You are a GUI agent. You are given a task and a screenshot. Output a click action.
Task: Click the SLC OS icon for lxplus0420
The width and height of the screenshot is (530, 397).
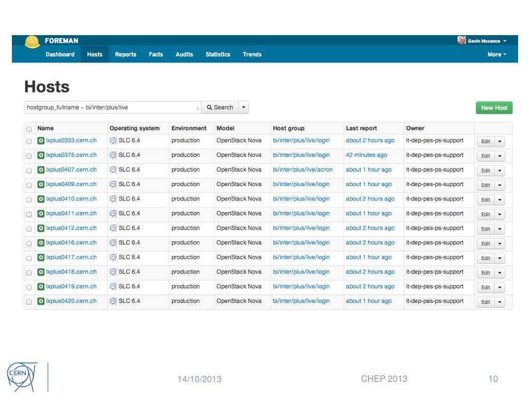(x=113, y=301)
